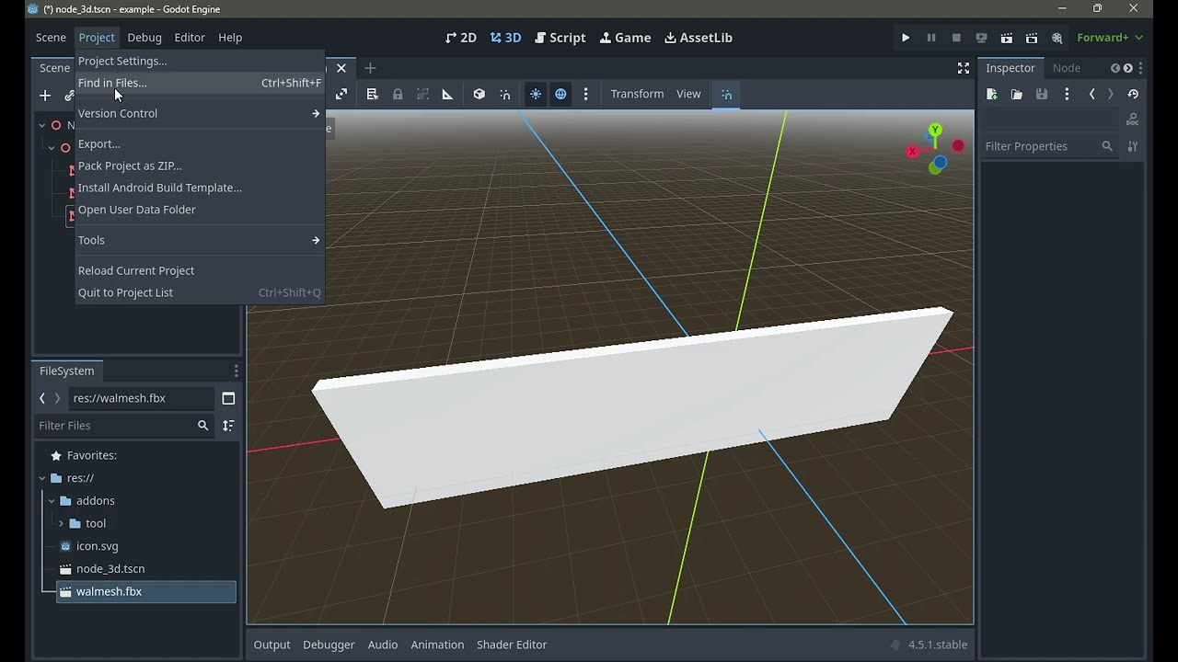Choose Find in Files... menu entry
This screenshot has width=1178, height=662.
tap(200, 83)
